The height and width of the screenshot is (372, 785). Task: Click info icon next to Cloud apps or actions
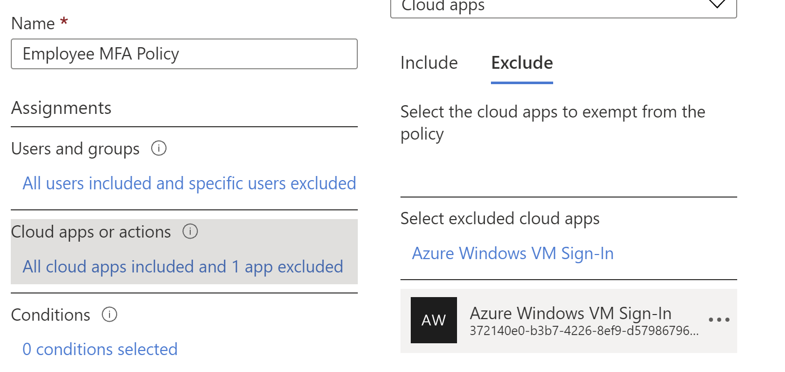point(190,232)
